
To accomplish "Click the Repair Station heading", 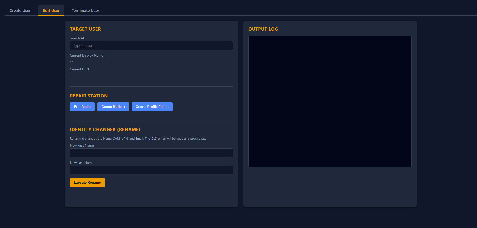I will coord(89,96).
